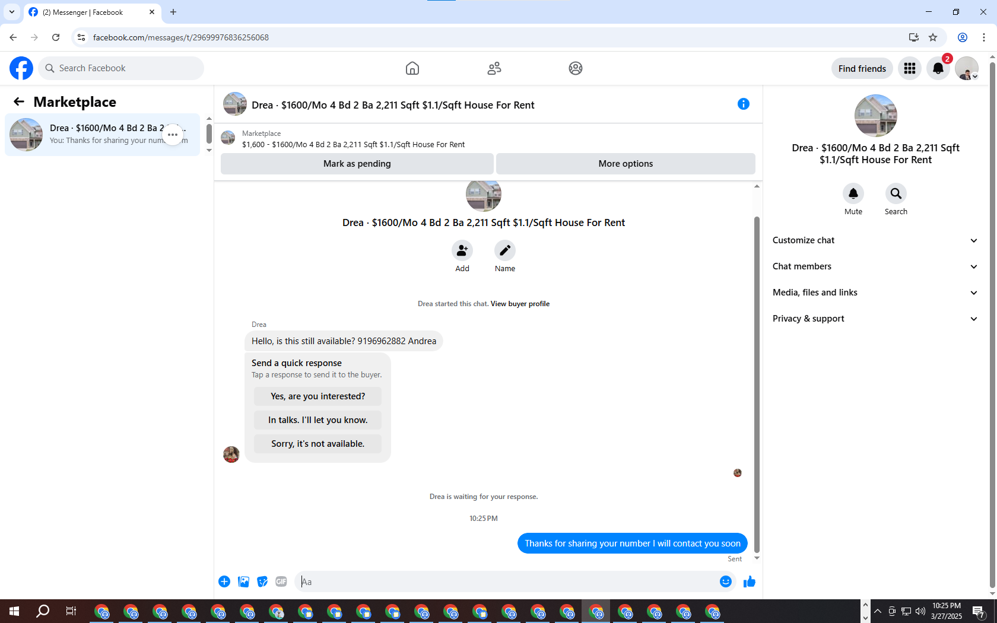Open the emoji picker in the message box
This screenshot has width=997, height=623.
[725, 581]
